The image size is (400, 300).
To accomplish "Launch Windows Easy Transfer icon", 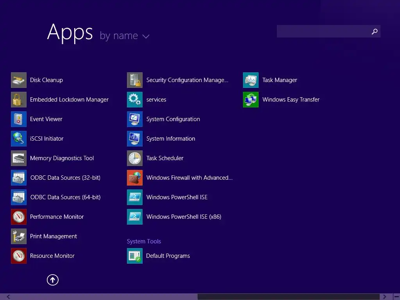I will pos(251,100).
